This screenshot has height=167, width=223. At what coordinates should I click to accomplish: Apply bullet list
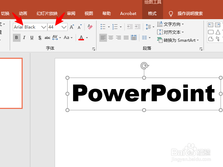pyautogui.click(x=103, y=27)
